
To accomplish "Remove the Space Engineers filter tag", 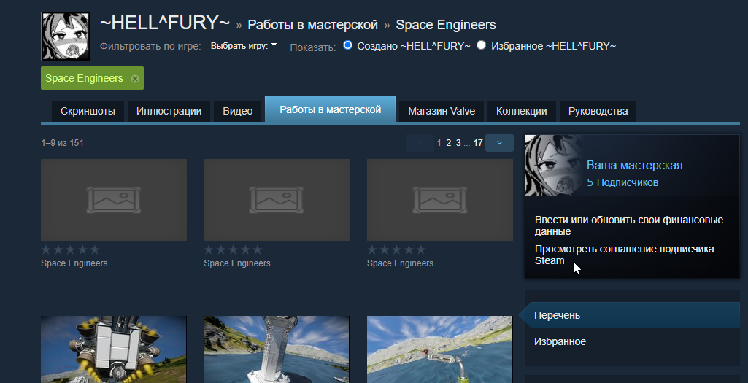I will pos(135,79).
